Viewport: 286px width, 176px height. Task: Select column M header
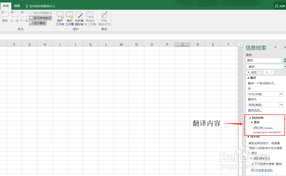pyautogui.click(x=121, y=44)
